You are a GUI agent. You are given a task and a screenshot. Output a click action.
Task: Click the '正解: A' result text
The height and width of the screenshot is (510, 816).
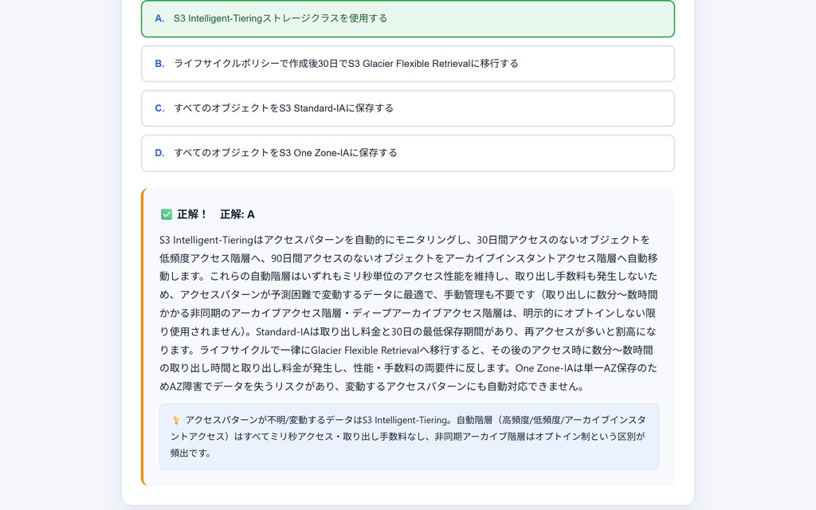(x=237, y=214)
